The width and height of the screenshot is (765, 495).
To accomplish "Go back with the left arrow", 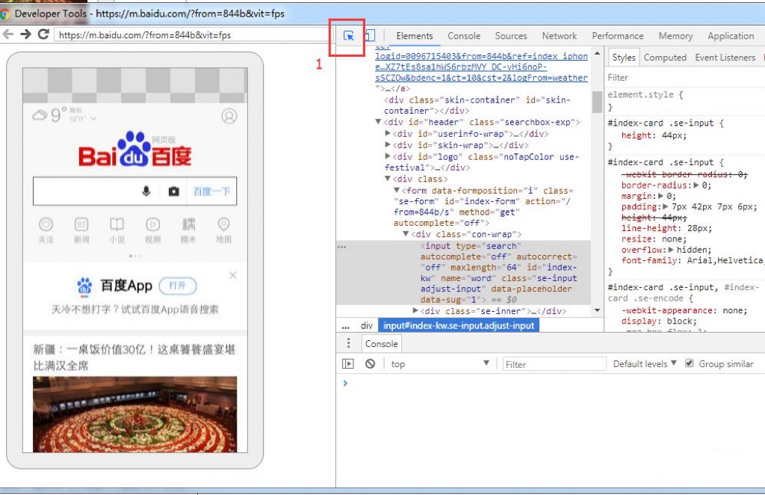I will pyautogui.click(x=7, y=34).
